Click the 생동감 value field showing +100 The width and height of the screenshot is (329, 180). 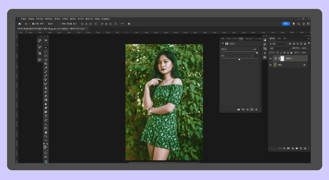pos(255,49)
